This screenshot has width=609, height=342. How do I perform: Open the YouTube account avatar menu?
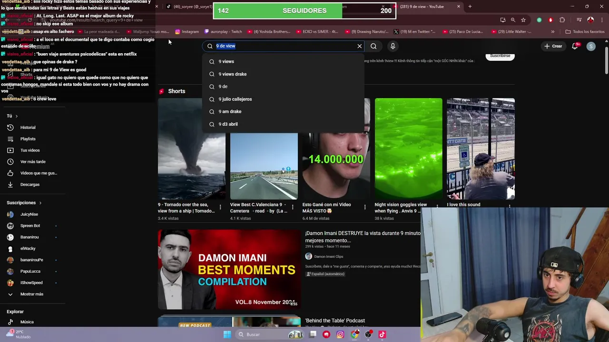point(591,46)
